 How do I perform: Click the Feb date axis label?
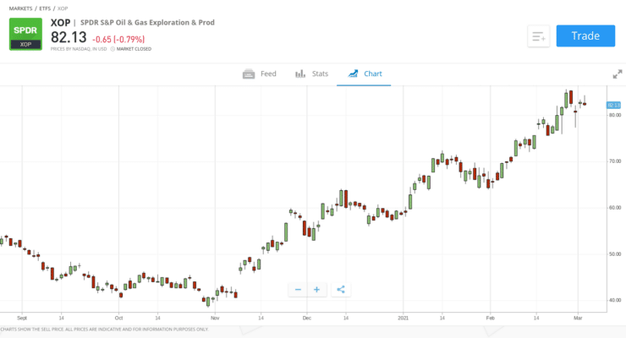point(491,318)
